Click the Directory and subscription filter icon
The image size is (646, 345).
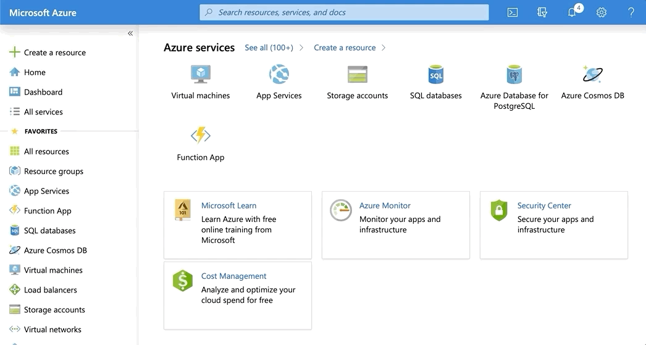tap(542, 12)
